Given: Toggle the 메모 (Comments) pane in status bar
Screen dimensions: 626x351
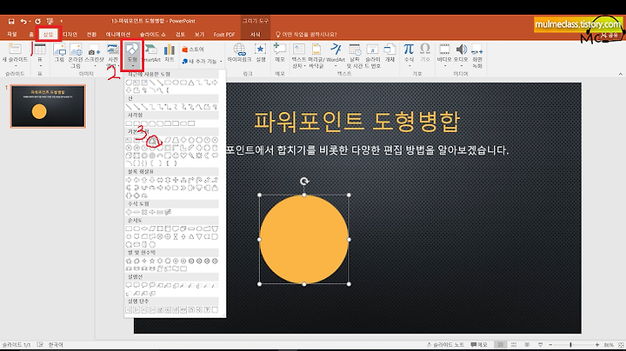Looking at the screenshot, I should click(x=479, y=345).
